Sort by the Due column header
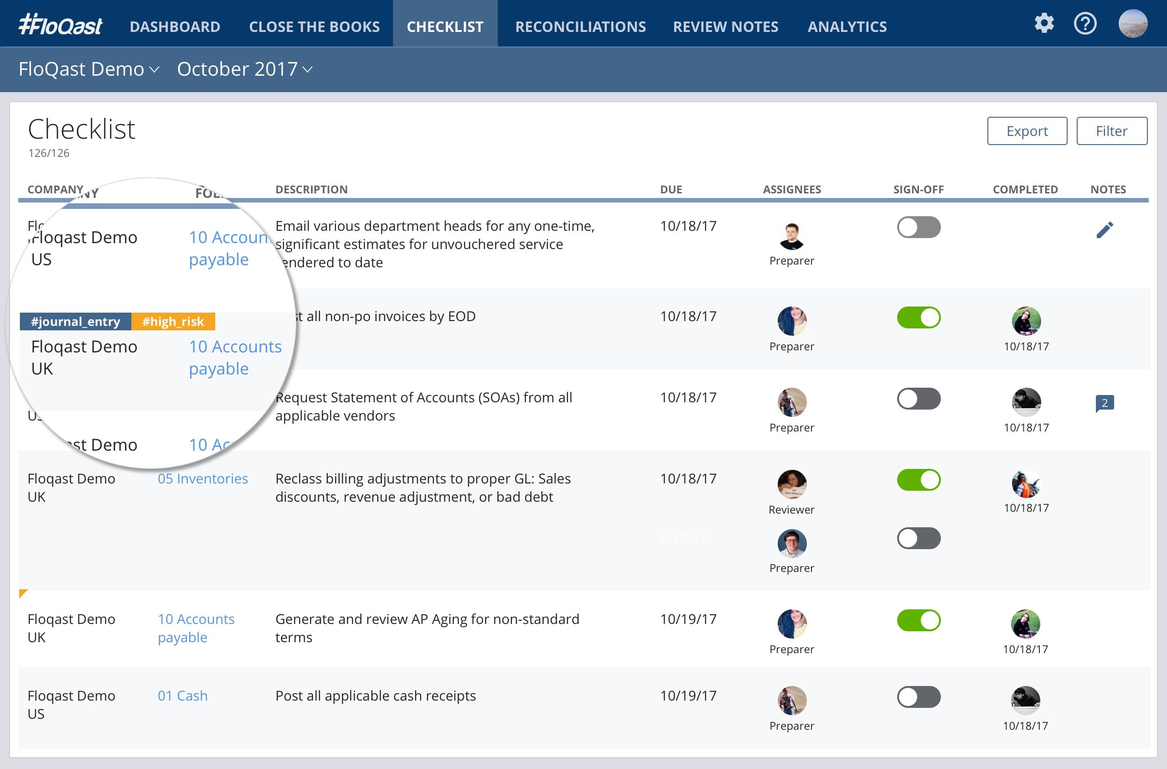The width and height of the screenshot is (1167, 769). point(671,189)
